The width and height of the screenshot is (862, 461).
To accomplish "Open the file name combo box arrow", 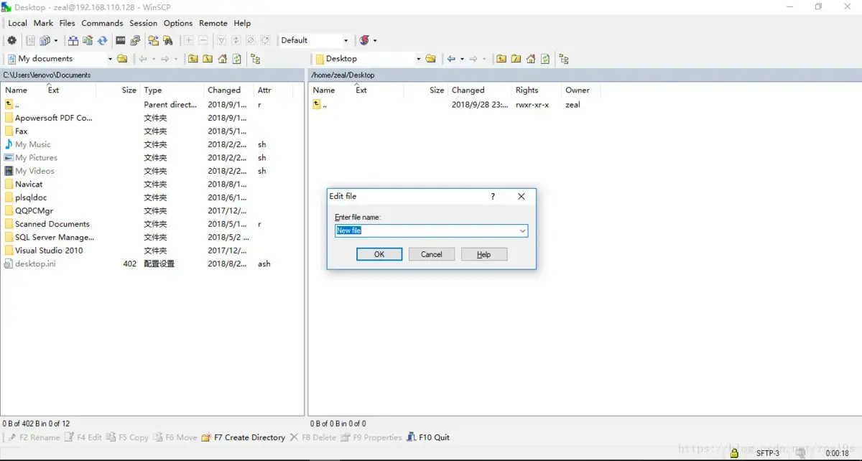I will click(x=522, y=230).
